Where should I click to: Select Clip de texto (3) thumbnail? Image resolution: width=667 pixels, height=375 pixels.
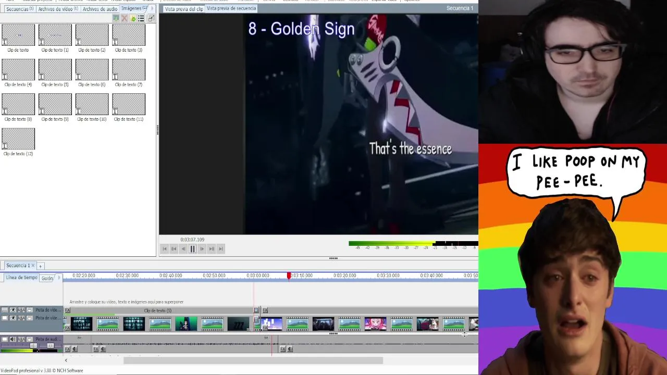point(129,35)
